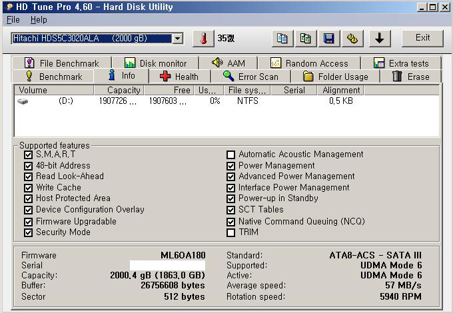453x313 pixels.
Task: Toggle the Device Configuration Overlay checkbox
Action: tap(28, 210)
